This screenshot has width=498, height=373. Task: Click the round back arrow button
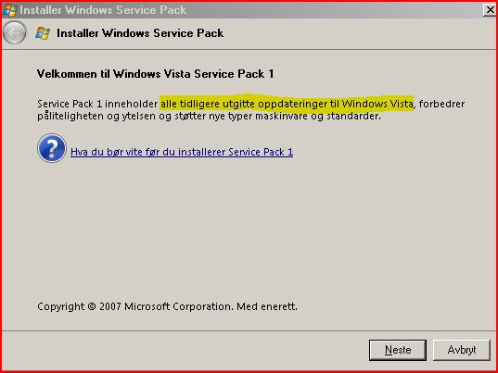(14, 32)
